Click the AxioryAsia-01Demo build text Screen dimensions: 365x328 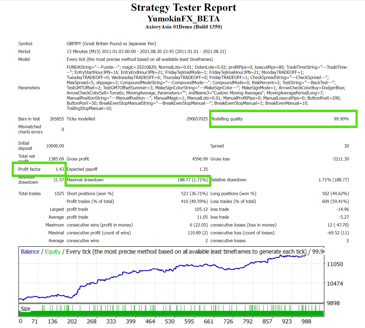click(184, 27)
